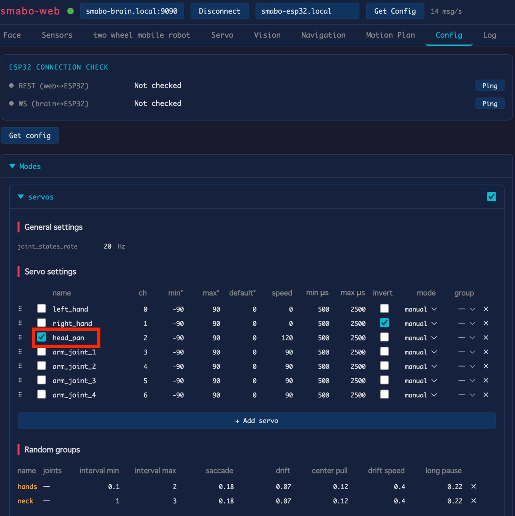Disable invert for right_hand servo
Image resolution: width=515 pixels, height=516 pixels.
[384, 323]
